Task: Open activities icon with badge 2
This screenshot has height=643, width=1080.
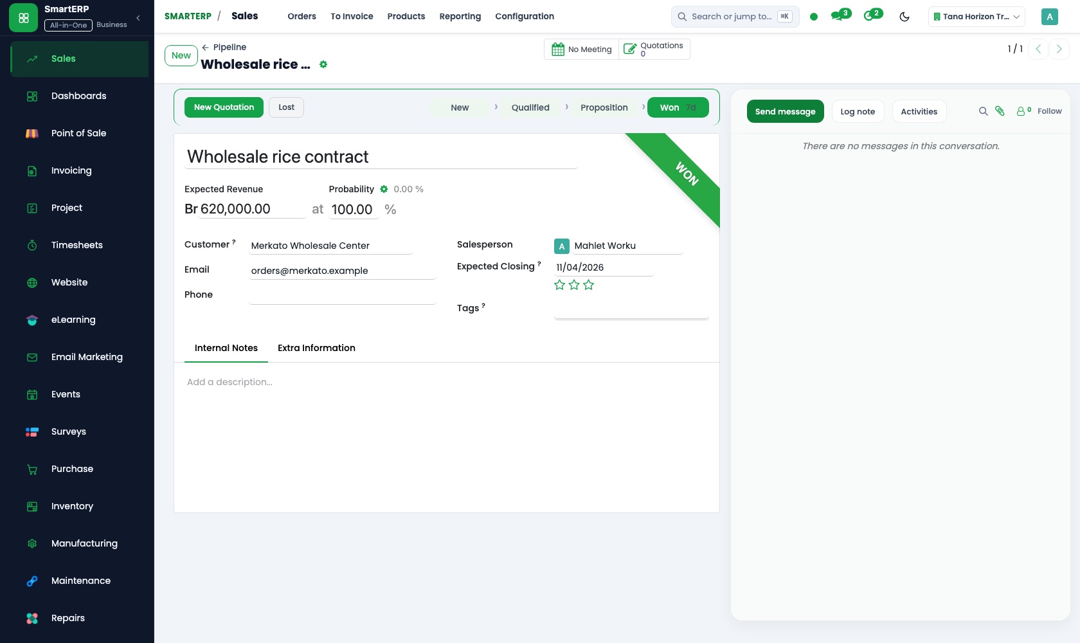Action: (873, 15)
